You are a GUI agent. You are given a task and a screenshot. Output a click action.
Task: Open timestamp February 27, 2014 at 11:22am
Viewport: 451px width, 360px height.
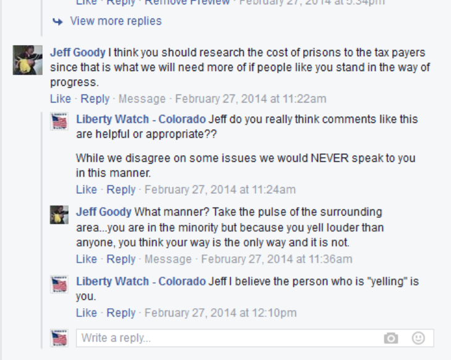[x=251, y=99]
